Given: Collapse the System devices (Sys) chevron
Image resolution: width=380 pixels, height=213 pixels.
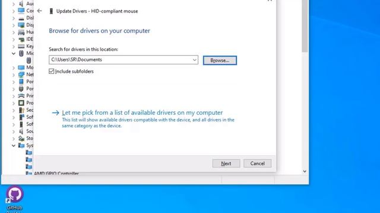Looking at the screenshot, I should 14,146.
